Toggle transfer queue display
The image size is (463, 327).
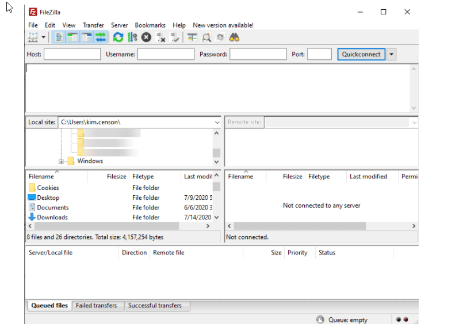[x=101, y=37]
